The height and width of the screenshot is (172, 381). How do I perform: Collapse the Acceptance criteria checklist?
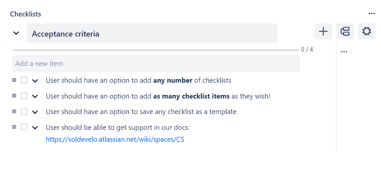coord(16,33)
